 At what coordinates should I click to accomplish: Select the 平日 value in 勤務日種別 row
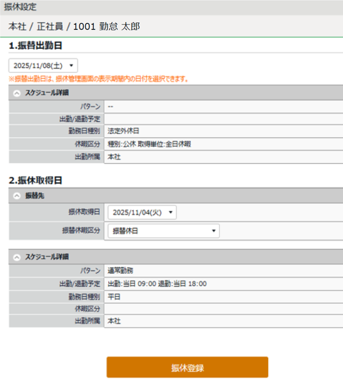click(114, 296)
